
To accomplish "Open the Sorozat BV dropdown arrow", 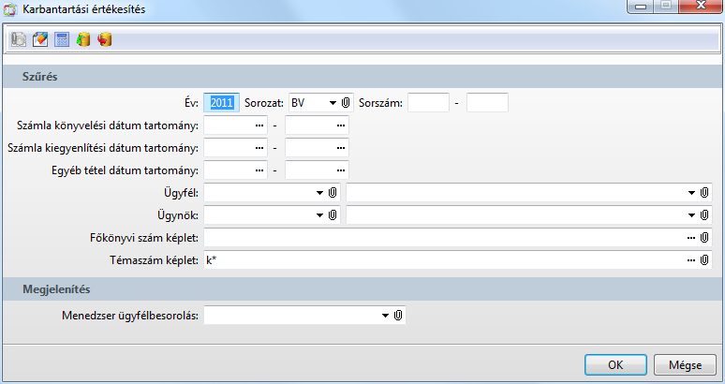I will pyautogui.click(x=333, y=103).
